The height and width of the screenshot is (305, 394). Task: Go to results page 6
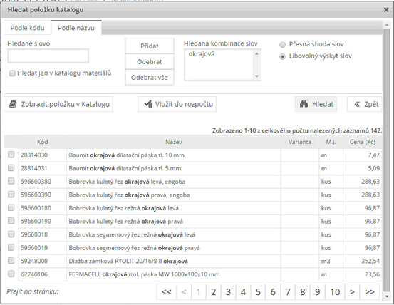[273, 292]
